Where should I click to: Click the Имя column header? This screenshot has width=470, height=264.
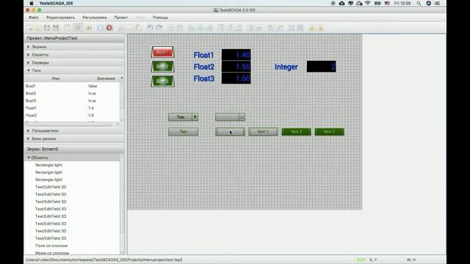click(56, 78)
